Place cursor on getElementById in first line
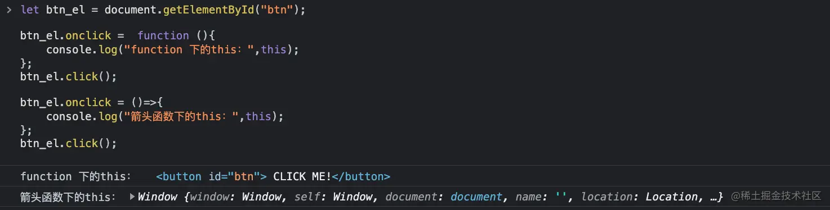This screenshot has height=210, width=830. point(208,10)
